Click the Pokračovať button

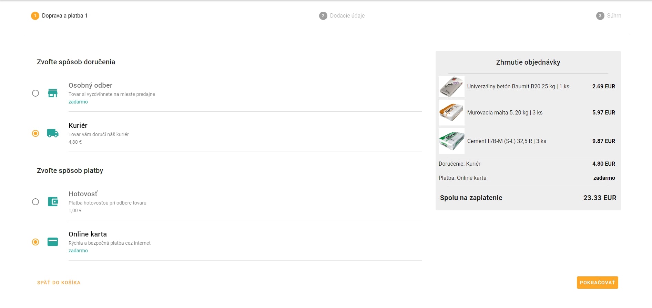[x=598, y=283]
